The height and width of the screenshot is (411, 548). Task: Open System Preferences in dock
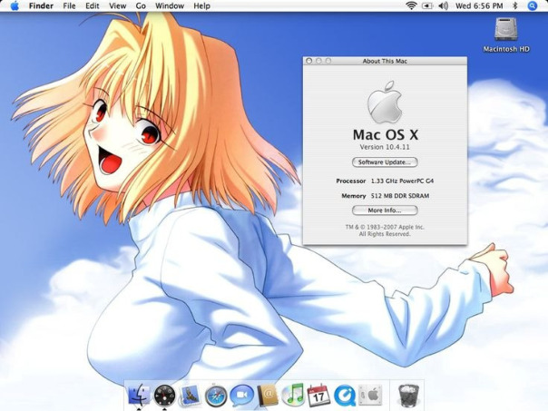pyautogui.click(x=370, y=395)
